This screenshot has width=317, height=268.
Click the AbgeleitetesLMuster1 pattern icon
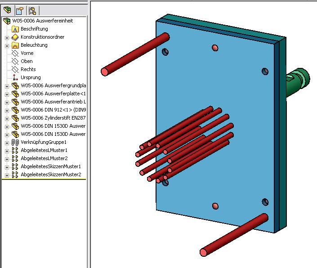click(x=15, y=151)
